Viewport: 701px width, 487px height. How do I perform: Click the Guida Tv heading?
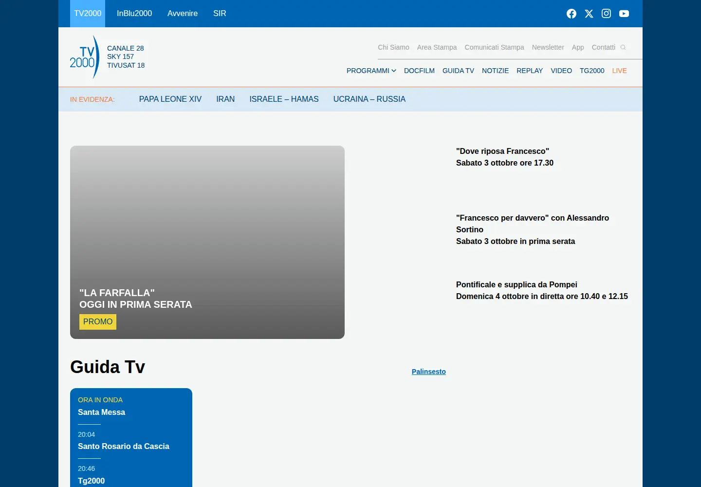point(108,367)
